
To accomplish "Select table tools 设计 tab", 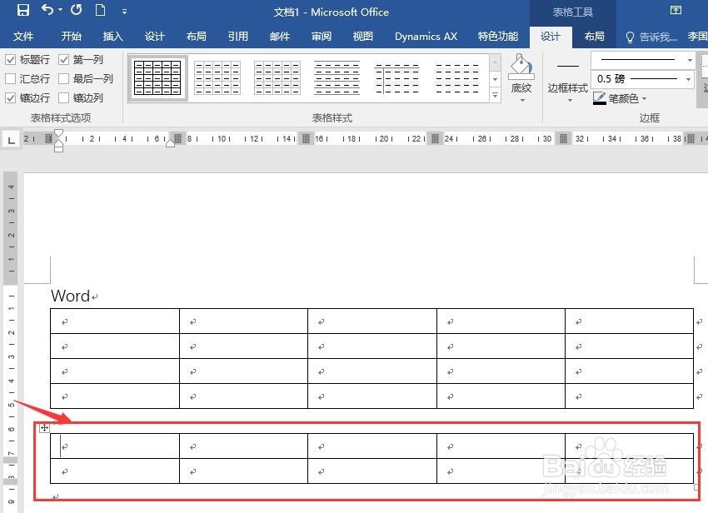I will (551, 37).
